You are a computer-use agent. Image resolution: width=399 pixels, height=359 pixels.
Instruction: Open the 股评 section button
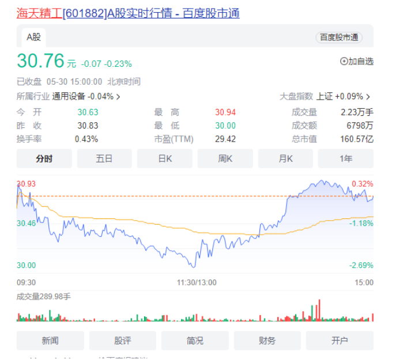(122, 341)
